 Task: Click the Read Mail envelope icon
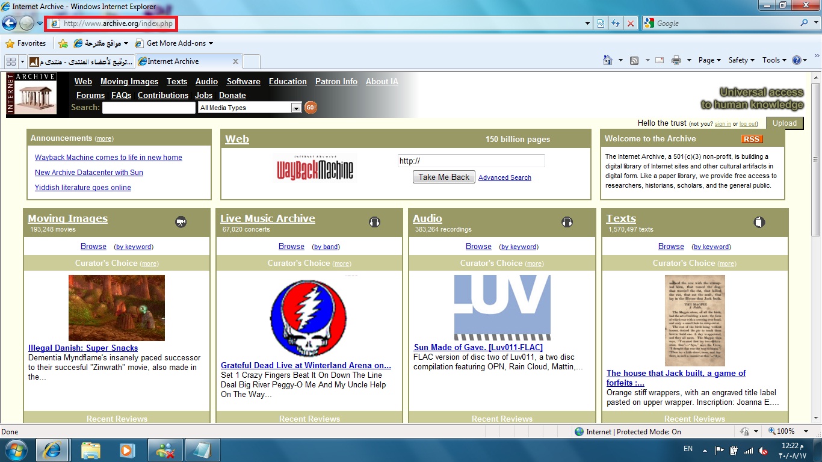coord(660,60)
